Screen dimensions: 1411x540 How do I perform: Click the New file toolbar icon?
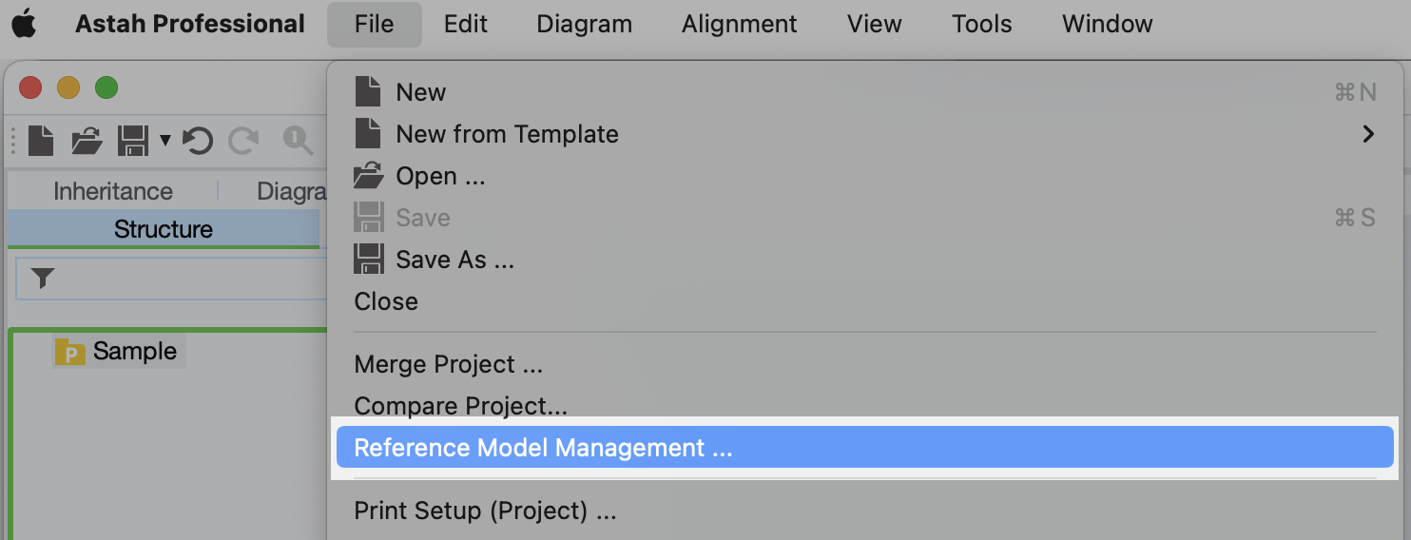[x=41, y=141]
